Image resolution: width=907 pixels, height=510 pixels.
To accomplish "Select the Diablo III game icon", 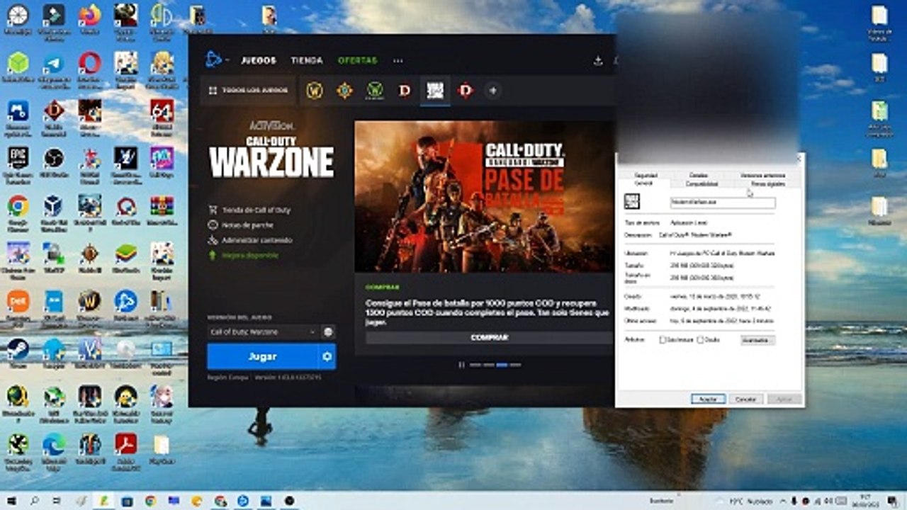I will pos(405,91).
